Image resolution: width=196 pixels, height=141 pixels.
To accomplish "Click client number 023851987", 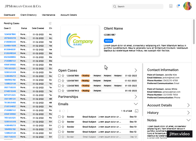I will tap(110, 35).
